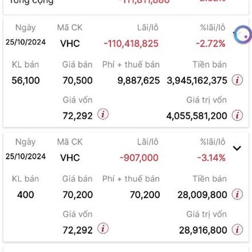This screenshot has width=252, height=252.
Task: Select date 25/10/2024 in the 56,100-share card
Action: pyautogui.click(x=26, y=42)
